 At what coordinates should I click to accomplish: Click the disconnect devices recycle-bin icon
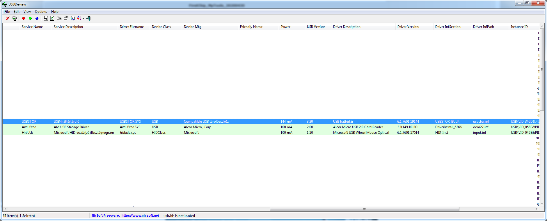pos(15,18)
